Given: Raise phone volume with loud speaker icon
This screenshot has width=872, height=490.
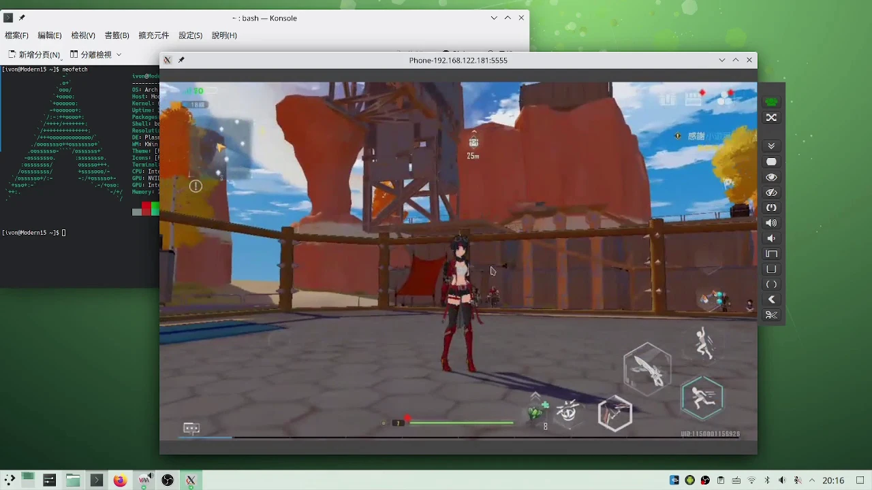Looking at the screenshot, I should click(771, 223).
